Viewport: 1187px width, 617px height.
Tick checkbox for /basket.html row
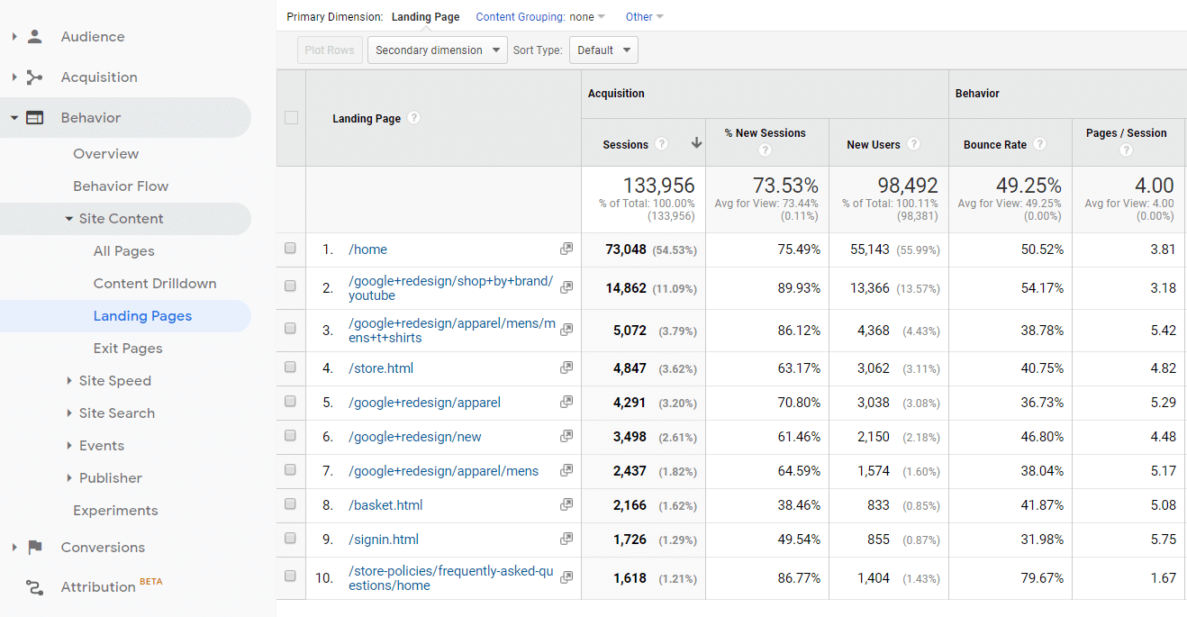coord(290,504)
